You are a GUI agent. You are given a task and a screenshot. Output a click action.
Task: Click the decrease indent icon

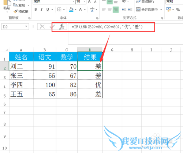(x=124, y=10)
